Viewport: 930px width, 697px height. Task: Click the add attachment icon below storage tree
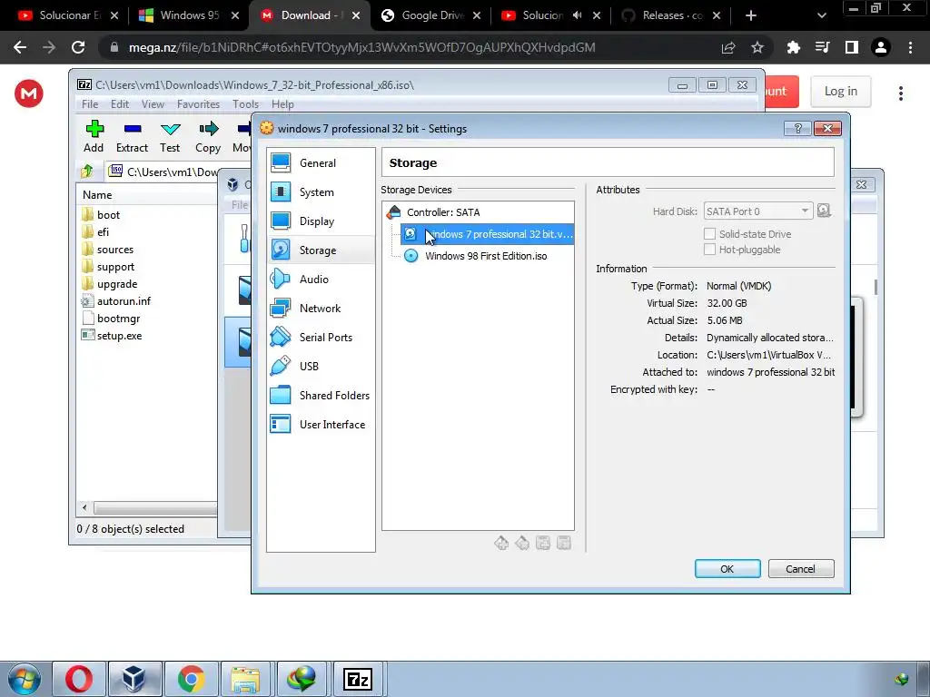543,543
